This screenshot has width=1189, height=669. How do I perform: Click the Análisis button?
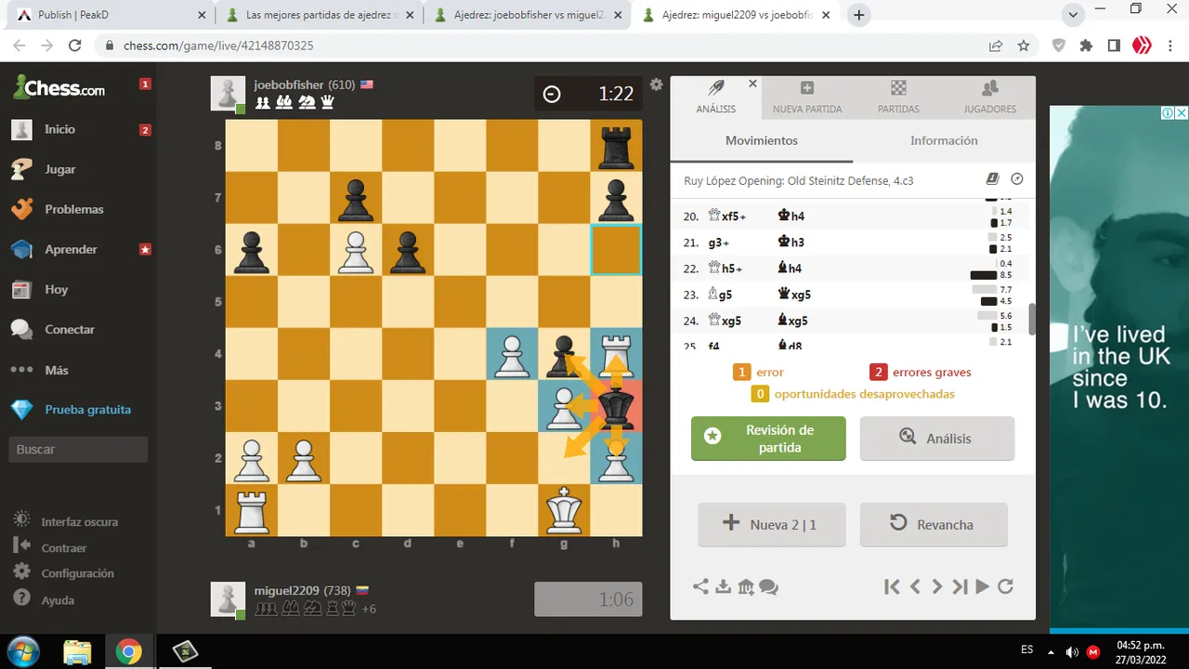[x=937, y=439]
